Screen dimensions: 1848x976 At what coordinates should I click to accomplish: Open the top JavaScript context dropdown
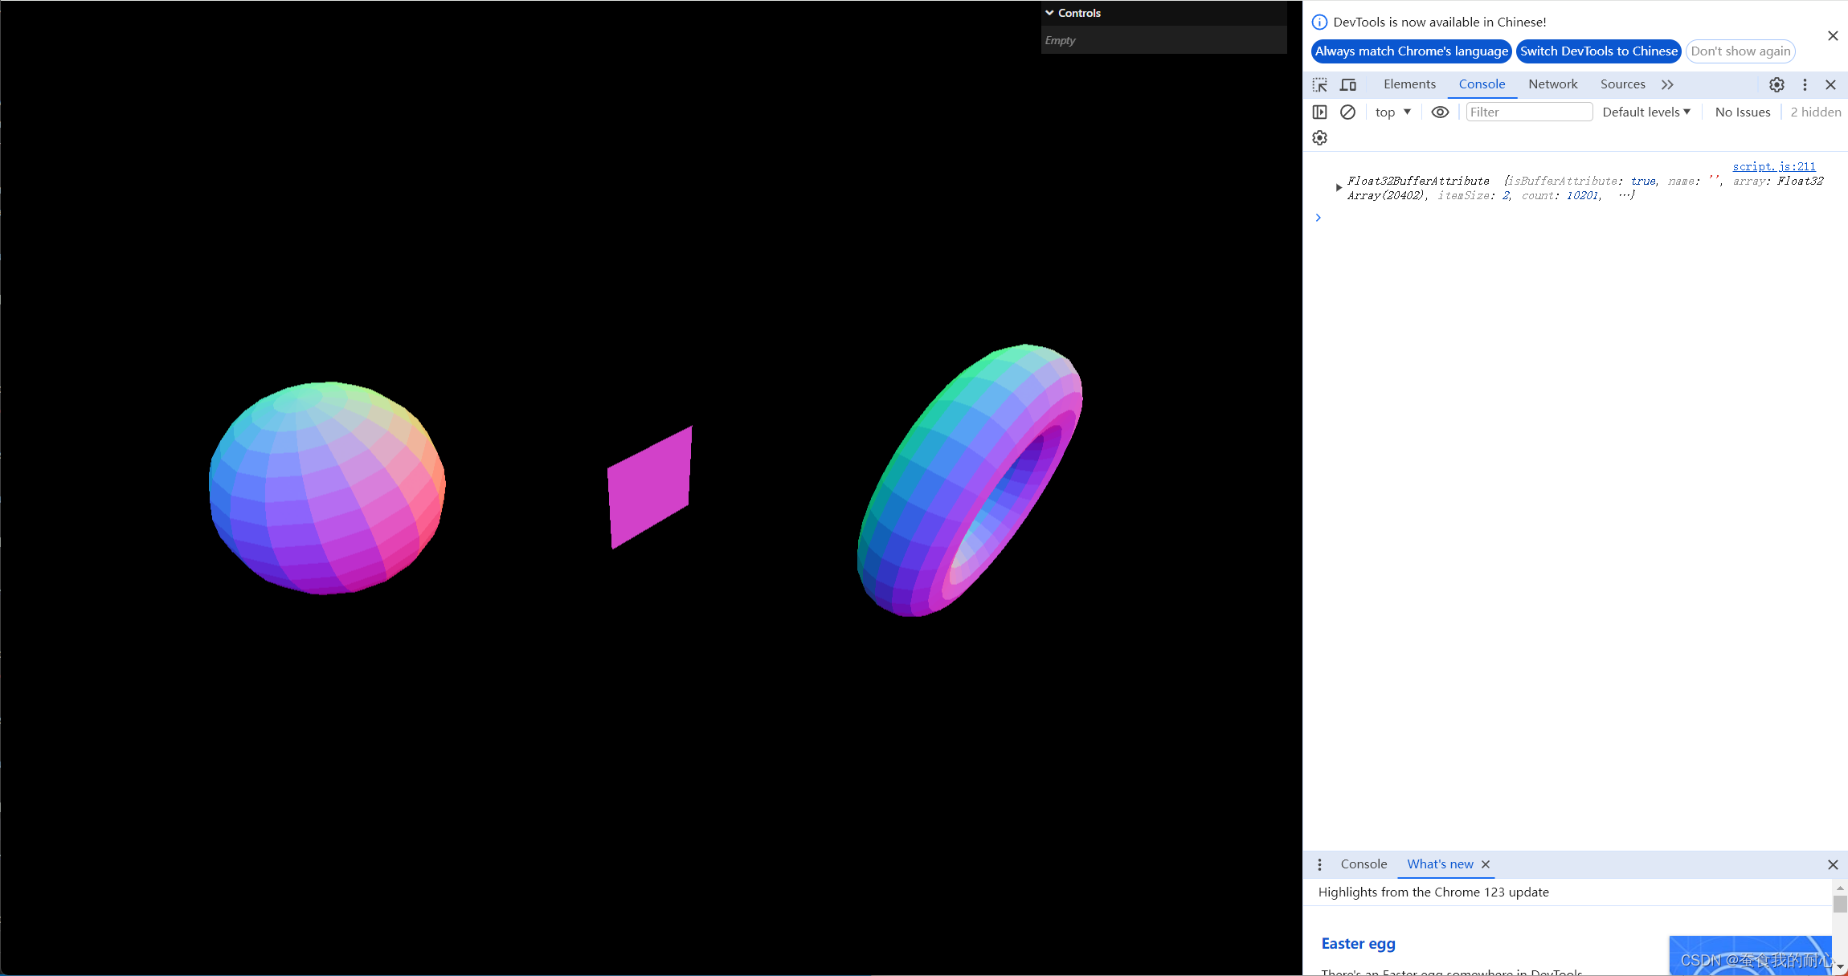[1392, 112]
